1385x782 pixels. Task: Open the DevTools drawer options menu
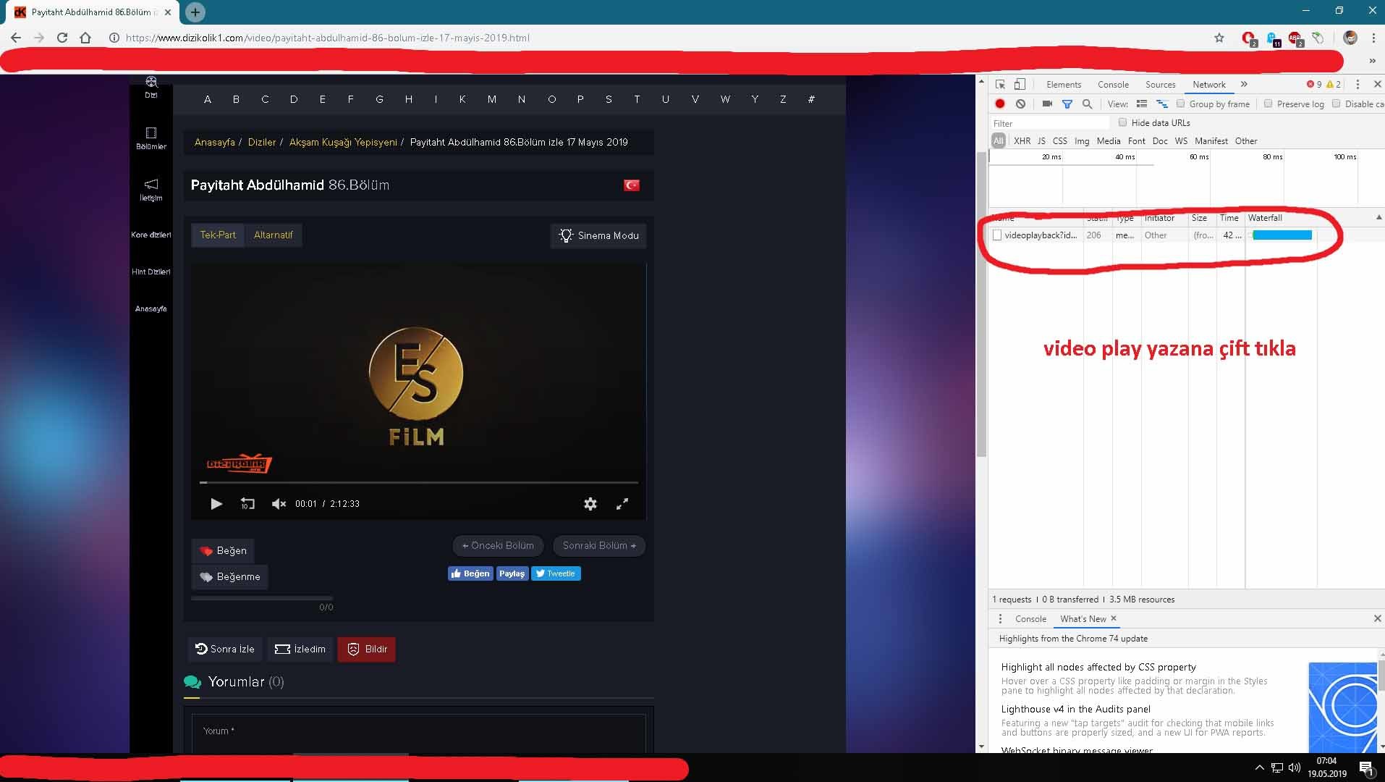point(1000,619)
